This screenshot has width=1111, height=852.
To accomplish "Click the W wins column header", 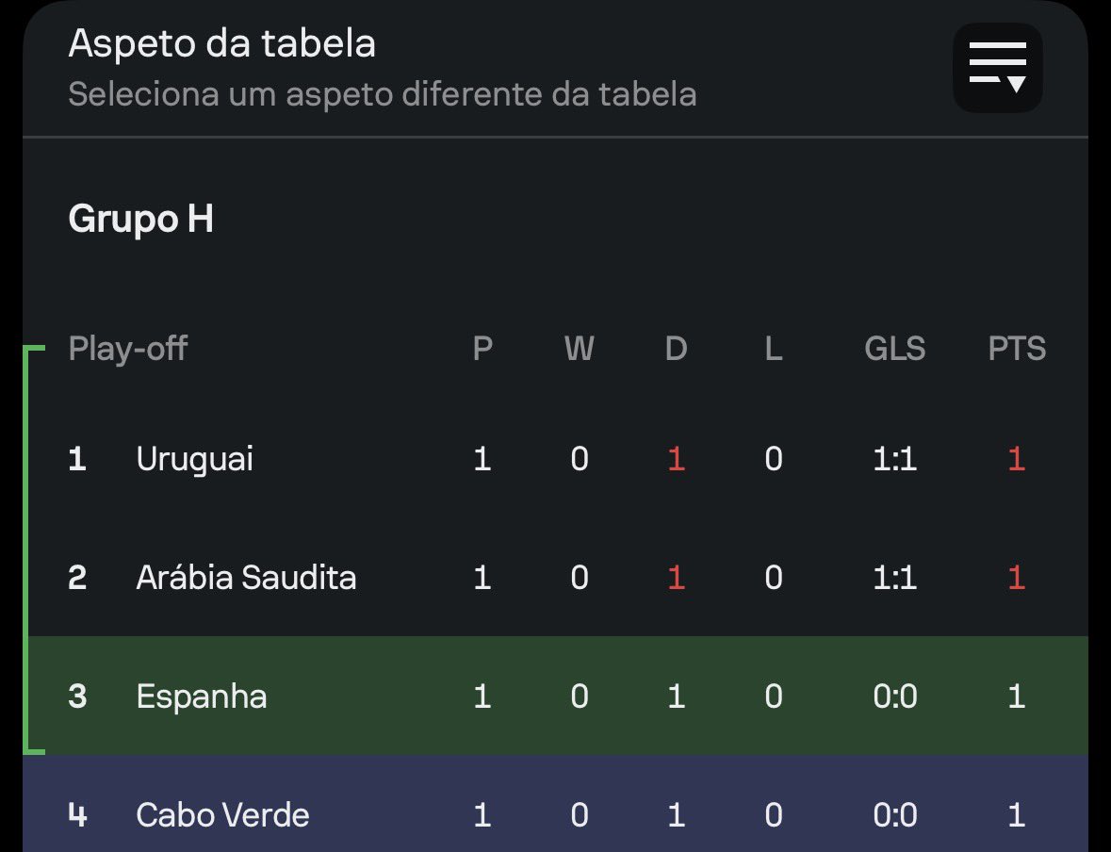I will pyautogui.click(x=579, y=348).
